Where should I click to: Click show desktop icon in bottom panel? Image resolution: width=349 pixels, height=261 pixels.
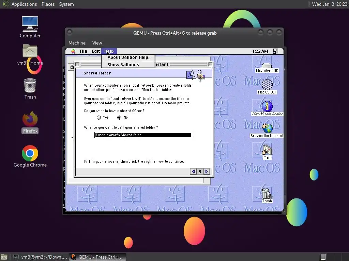(4, 257)
